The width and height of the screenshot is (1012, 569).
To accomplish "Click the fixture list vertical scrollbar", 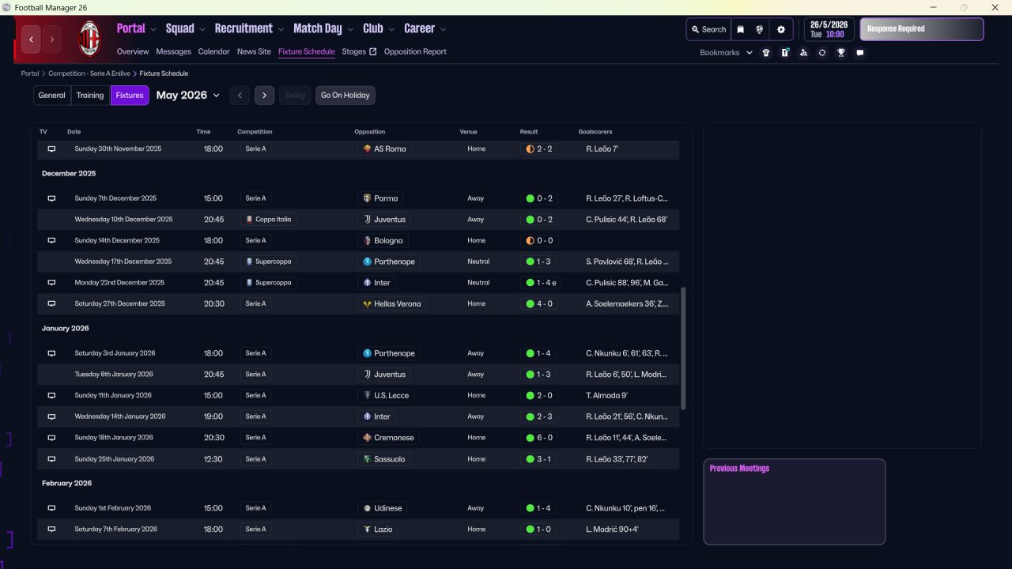I will [x=683, y=348].
